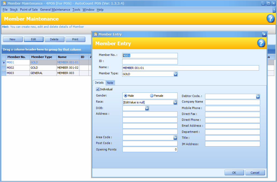
Task: Close the Member Entry dialog
Action: 264,34
